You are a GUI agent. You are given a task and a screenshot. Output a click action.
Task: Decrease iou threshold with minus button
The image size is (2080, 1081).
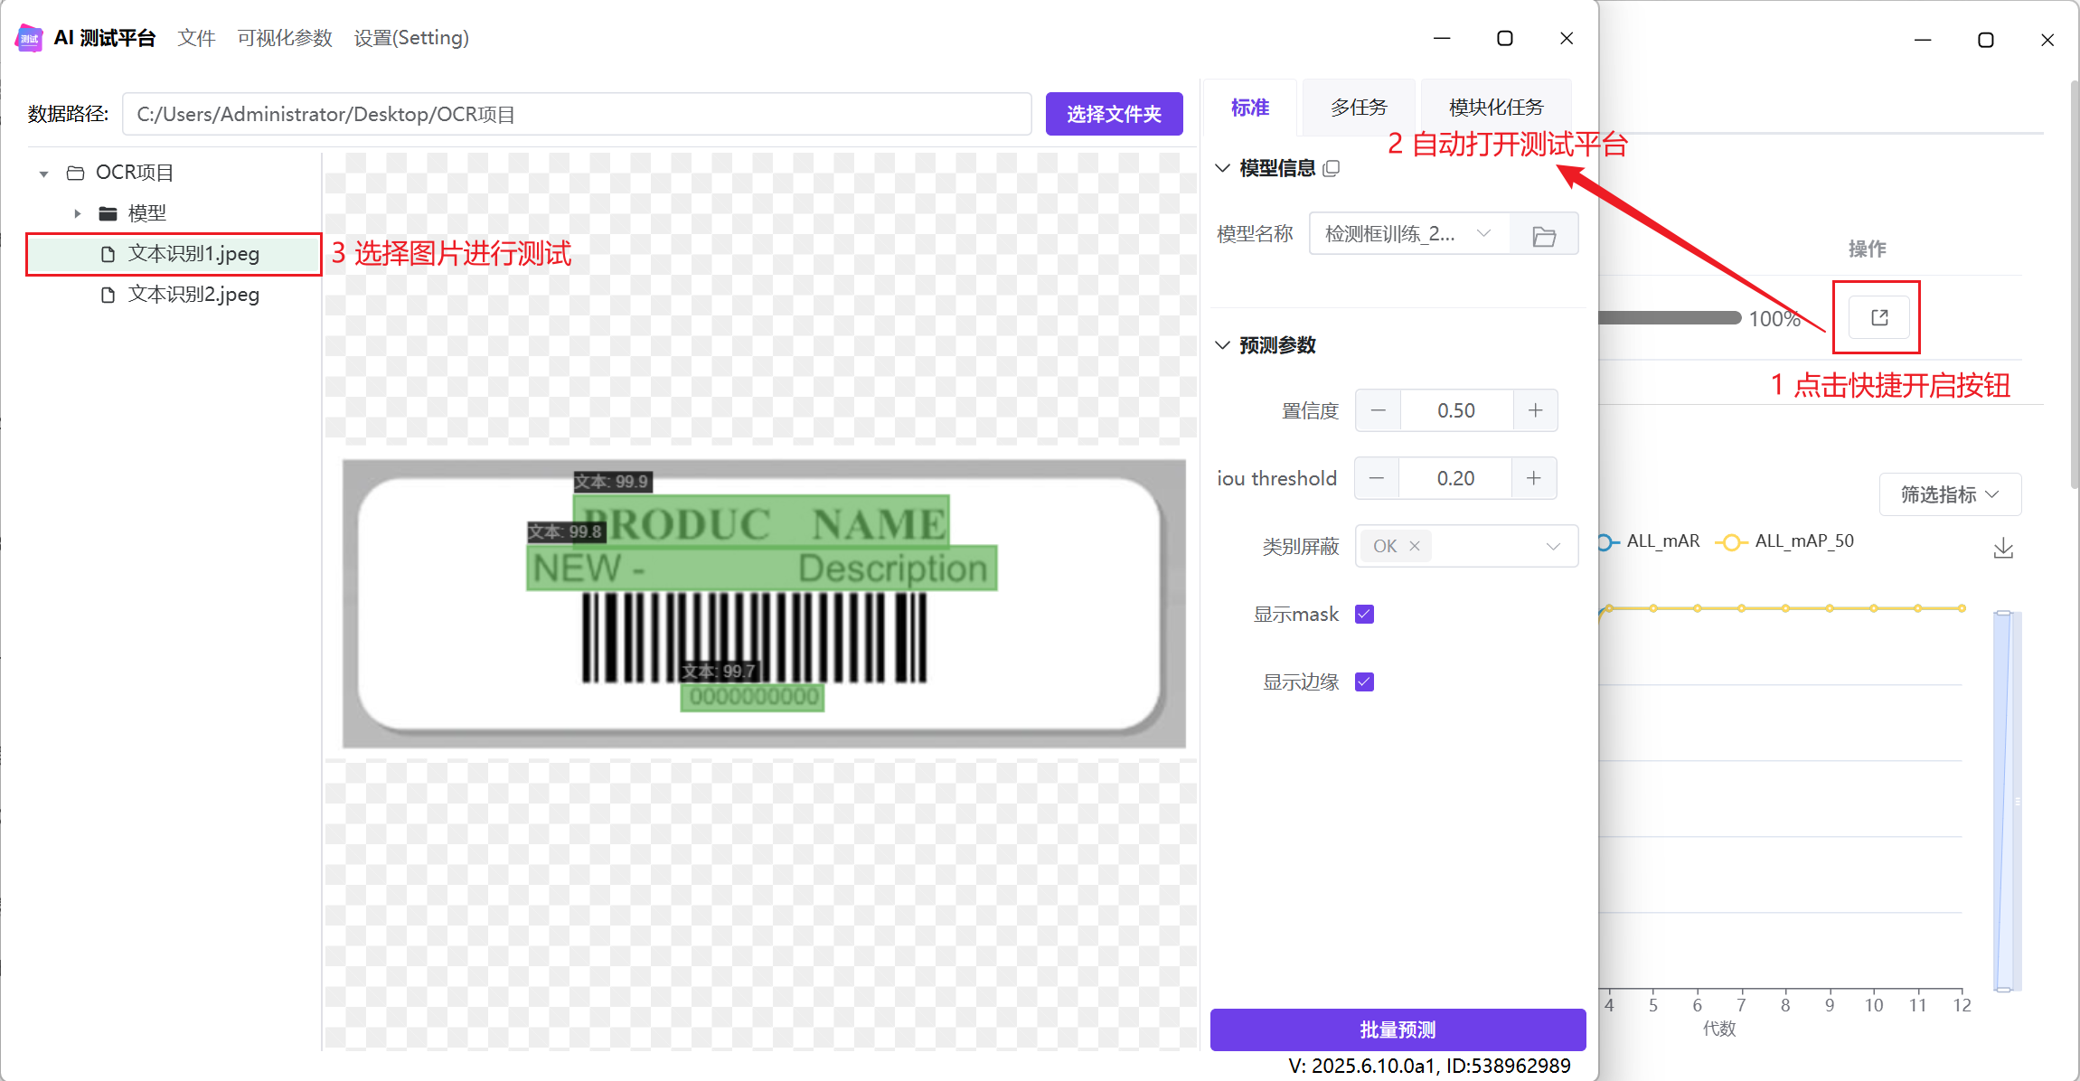(x=1377, y=478)
